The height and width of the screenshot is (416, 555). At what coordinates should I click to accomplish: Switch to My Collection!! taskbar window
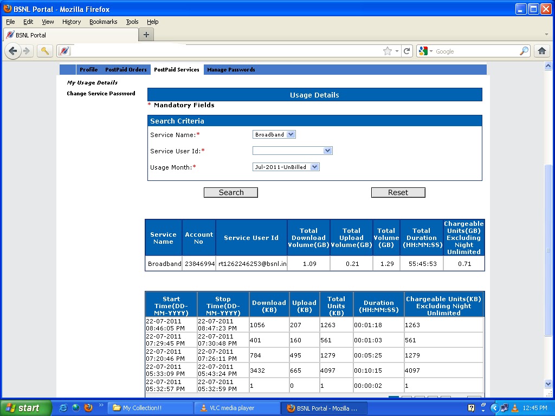pos(150,408)
